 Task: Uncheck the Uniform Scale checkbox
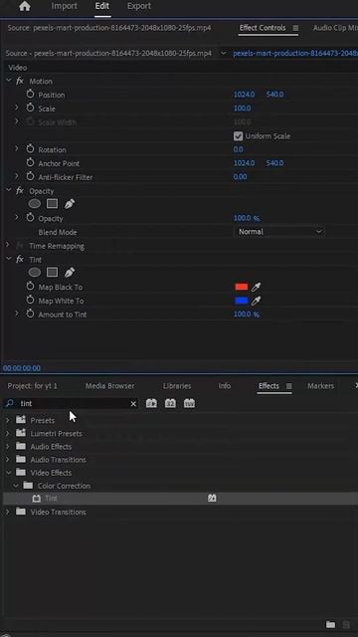[x=239, y=136]
